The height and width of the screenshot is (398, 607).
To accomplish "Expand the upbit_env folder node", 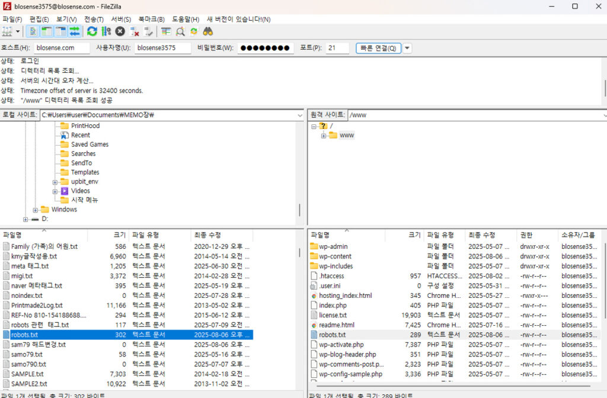I will coord(55,182).
